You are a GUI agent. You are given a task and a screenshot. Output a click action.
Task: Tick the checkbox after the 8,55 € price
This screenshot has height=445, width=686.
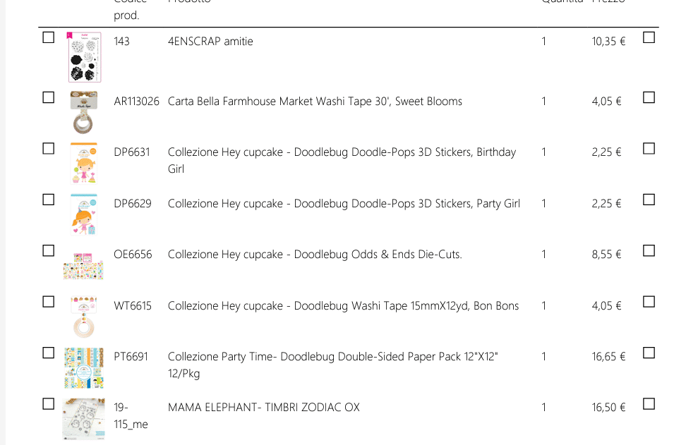click(649, 250)
